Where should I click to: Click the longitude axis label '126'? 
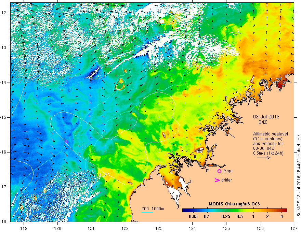pos(260,228)
